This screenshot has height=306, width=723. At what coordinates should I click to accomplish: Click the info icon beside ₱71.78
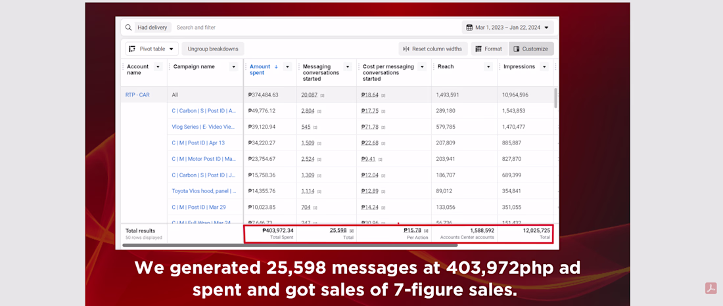tap(383, 127)
